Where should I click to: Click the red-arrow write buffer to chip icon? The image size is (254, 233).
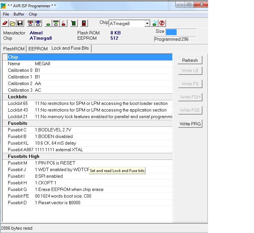click(x=30, y=23)
